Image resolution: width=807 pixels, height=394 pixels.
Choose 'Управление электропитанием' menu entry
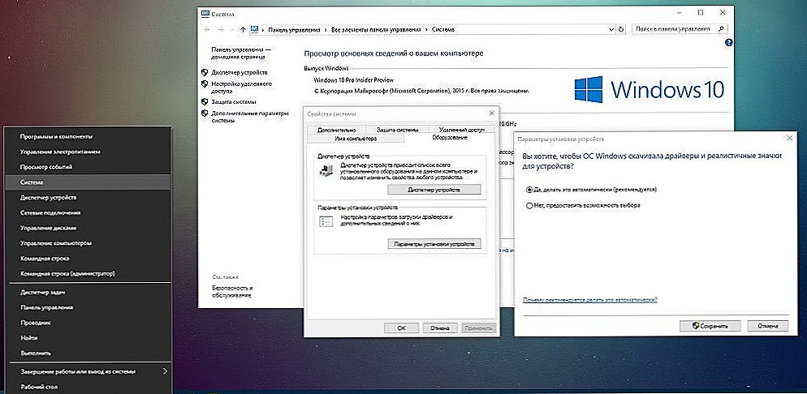point(87,152)
